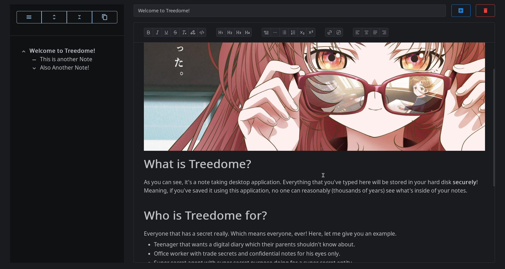
Task: Collapse the Welcome to Treedome! tree node
Action: (24, 51)
